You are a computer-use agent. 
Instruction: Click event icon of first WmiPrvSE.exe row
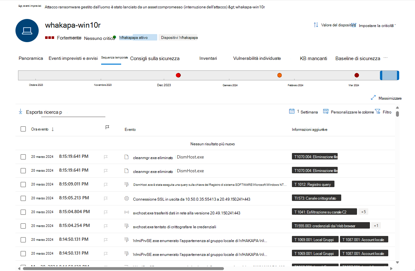[x=127, y=240]
